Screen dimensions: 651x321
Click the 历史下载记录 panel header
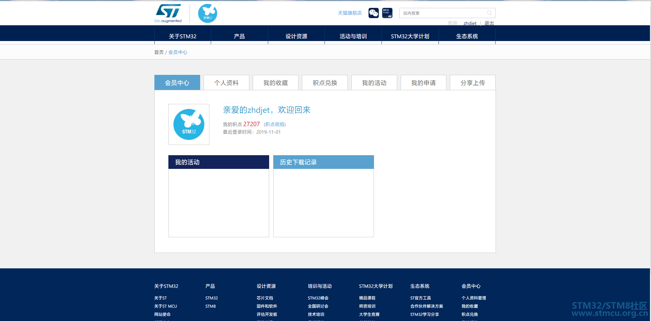tap(323, 162)
